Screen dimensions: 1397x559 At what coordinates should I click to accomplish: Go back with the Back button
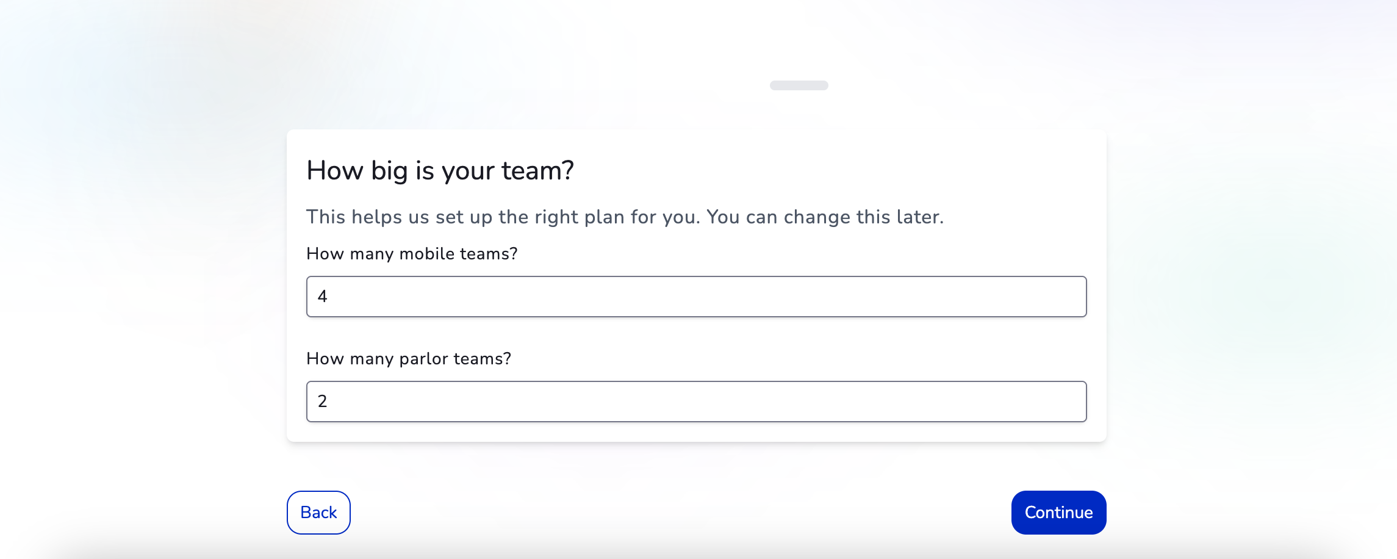click(x=318, y=513)
